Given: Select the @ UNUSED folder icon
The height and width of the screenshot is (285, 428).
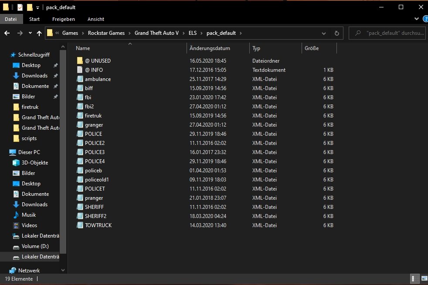Looking at the screenshot, I should pos(79,61).
